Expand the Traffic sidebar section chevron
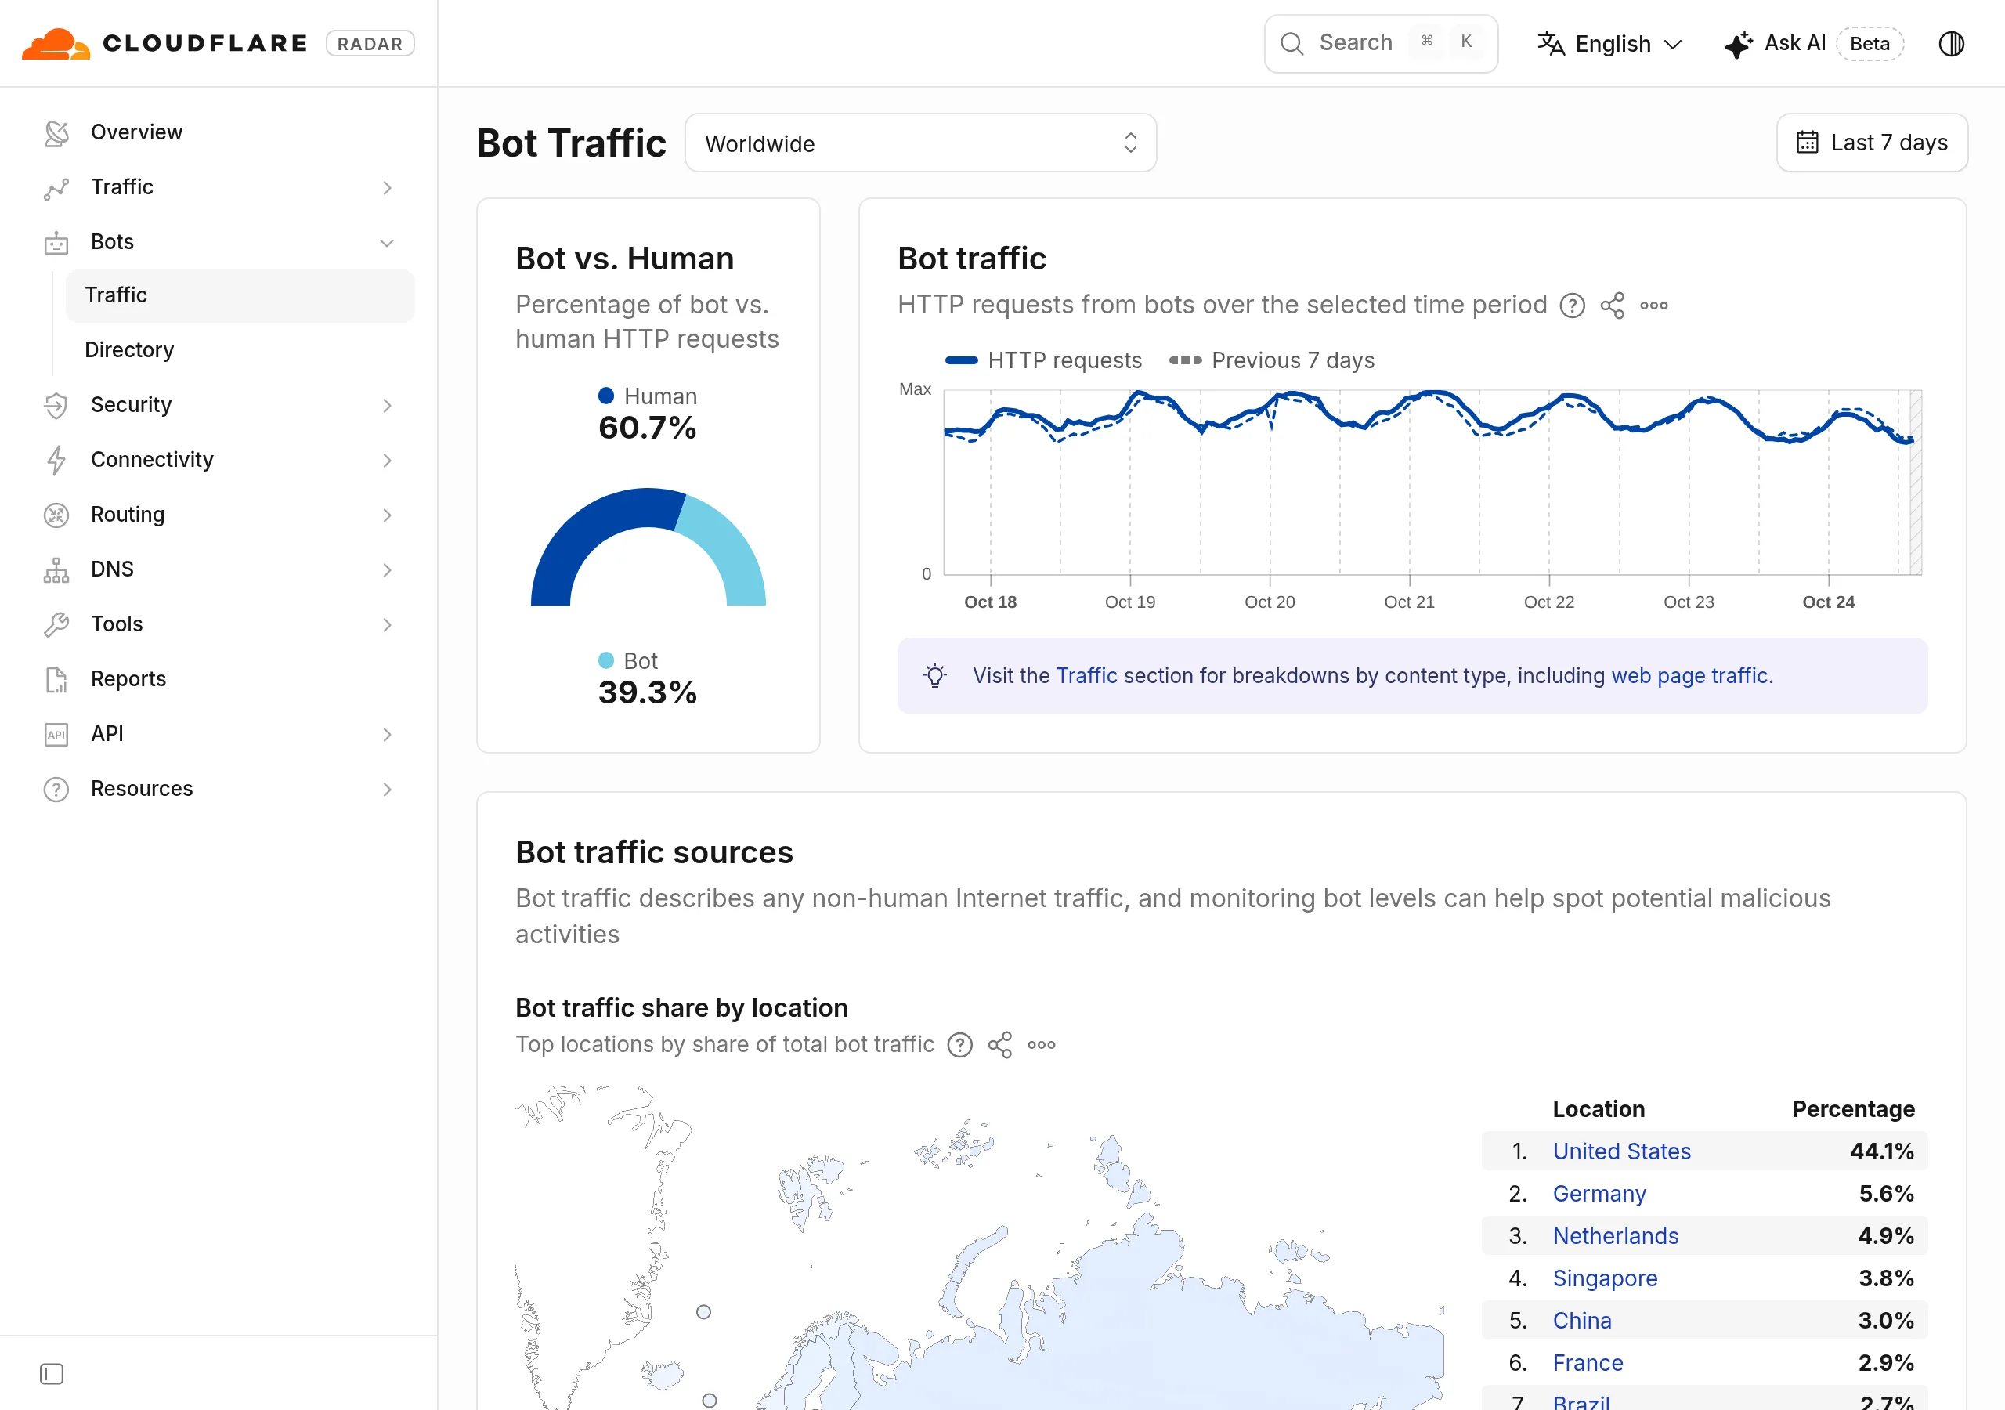The height and width of the screenshot is (1410, 2005). click(387, 188)
